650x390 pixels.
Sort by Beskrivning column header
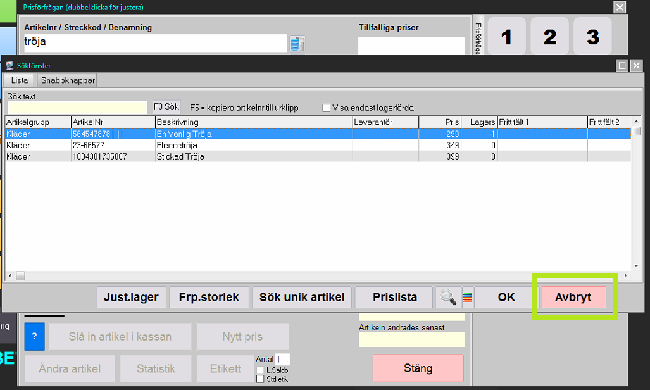253,122
